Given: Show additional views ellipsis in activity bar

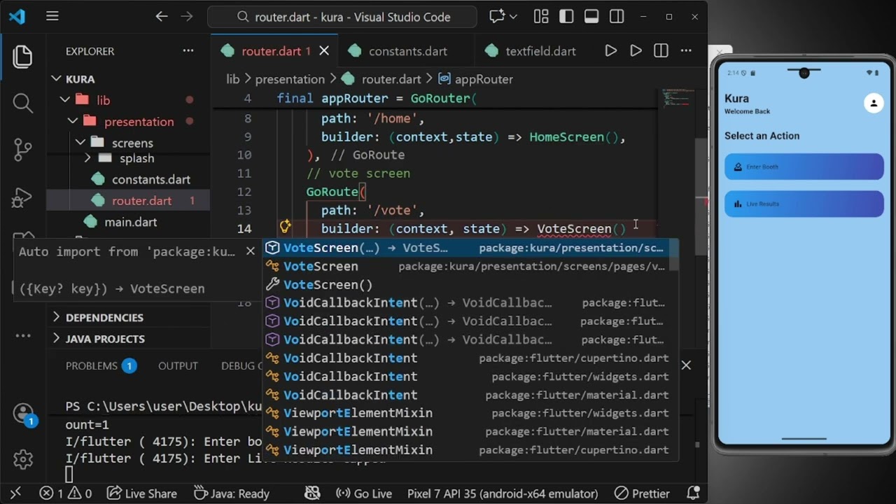Looking at the screenshot, I should (x=22, y=335).
